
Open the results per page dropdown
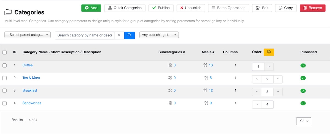point(304,121)
